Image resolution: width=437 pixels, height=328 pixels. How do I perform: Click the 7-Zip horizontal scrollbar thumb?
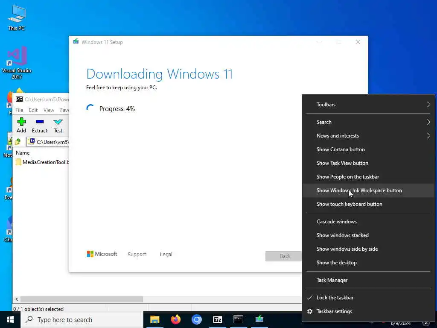pos(82,299)
